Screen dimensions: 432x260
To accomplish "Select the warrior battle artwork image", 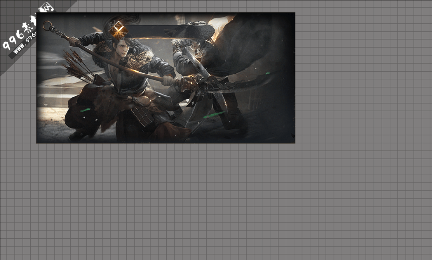I will [x=165, y=78].
